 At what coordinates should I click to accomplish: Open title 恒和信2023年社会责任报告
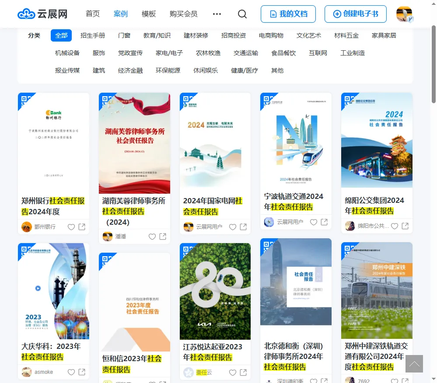[x=132, y=364]
